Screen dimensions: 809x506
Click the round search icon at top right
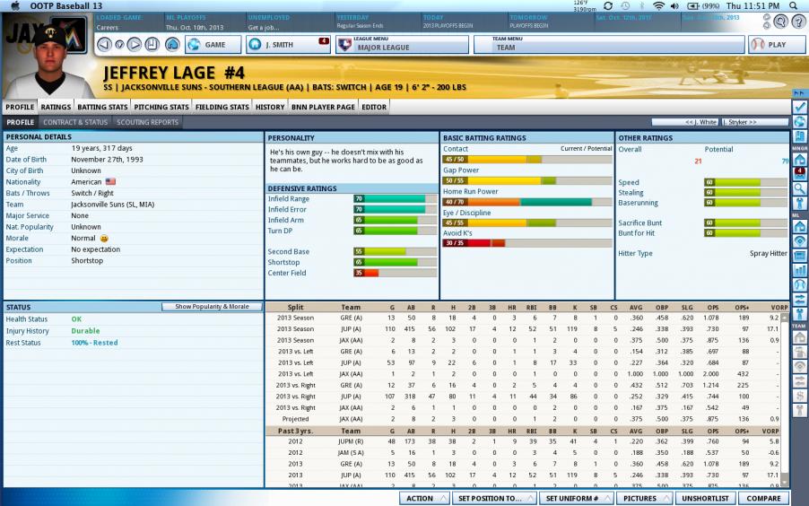click(x=781, y=22)
